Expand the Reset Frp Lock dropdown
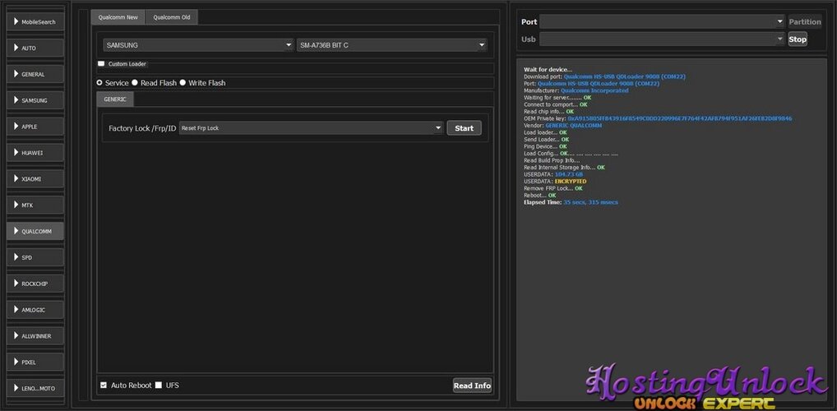Screen dimensions: 837x411 click(312, 128)
